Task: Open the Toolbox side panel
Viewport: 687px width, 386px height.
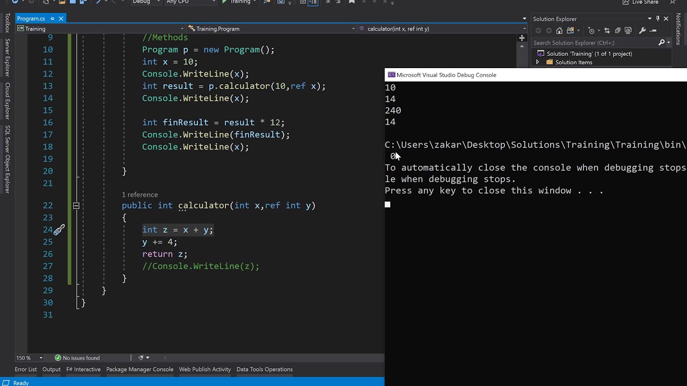Action: [8, 23]
